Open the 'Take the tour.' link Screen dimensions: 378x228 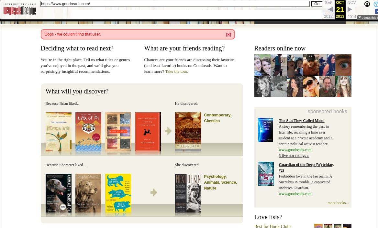(176, 71)
